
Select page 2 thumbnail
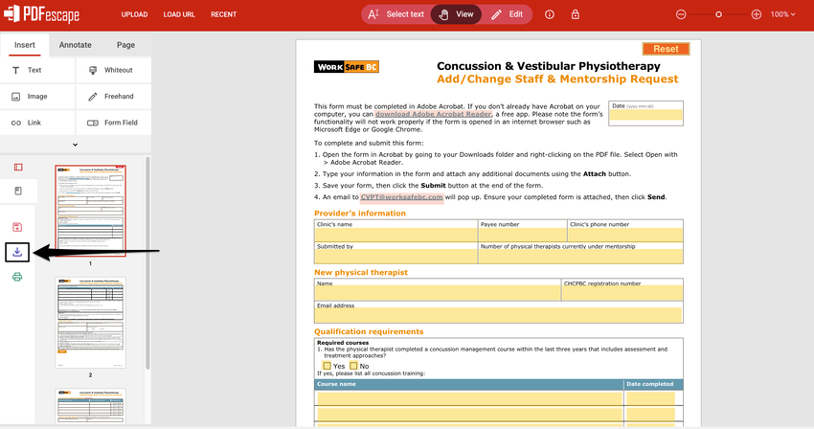click(x=90, y=322)
